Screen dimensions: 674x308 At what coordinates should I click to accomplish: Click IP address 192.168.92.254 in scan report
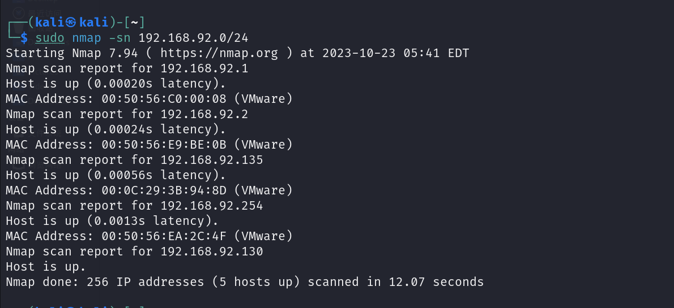pos(212,206)
